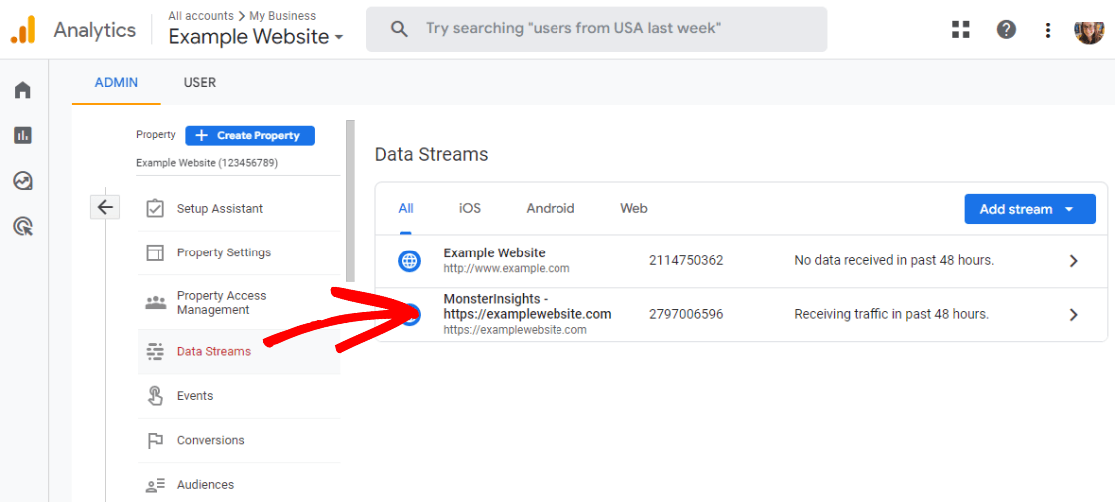Select the Android streams tab
Screen dimensions: 1115x502
click(551, 208)
